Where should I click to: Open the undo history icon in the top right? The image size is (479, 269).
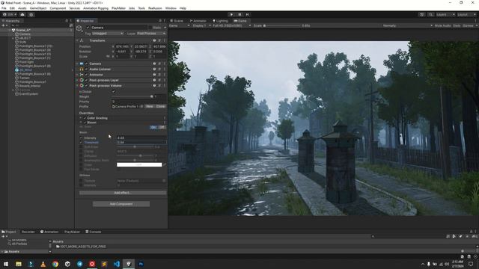(x=422, y=14)
